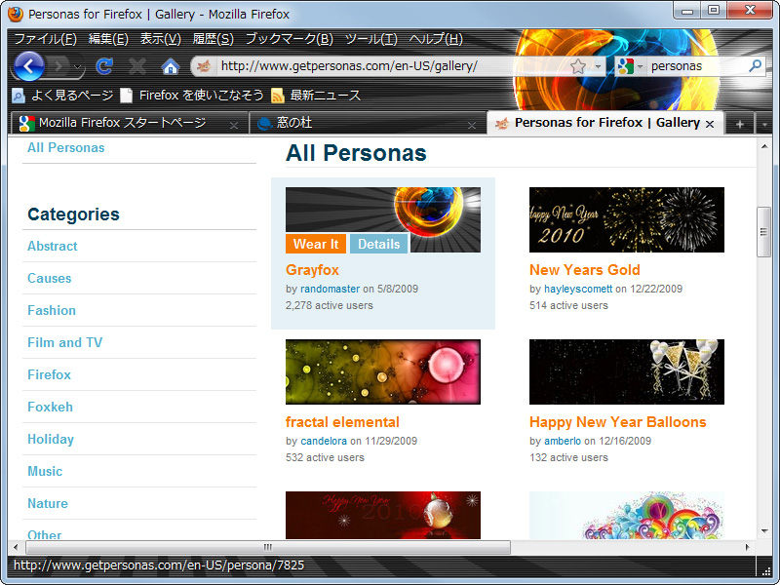The width and height of the screenshot is (780, 585).
Task: Open the ブックマーク(B) menu
Action: coord(290,39)
